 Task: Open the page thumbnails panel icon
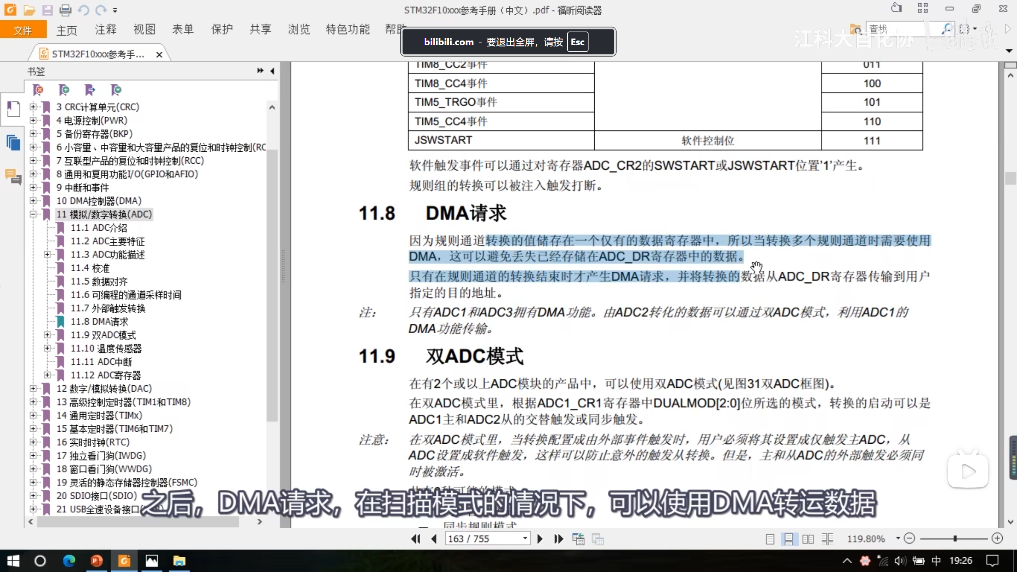(x=13, y=142)
